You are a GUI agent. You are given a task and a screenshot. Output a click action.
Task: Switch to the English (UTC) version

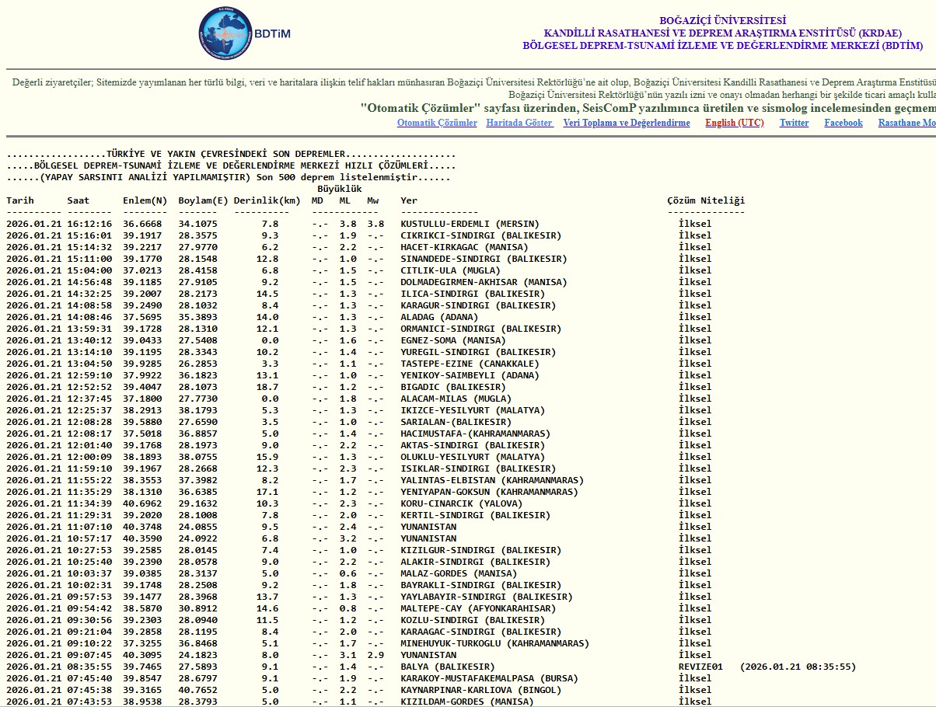pos(734,123)
